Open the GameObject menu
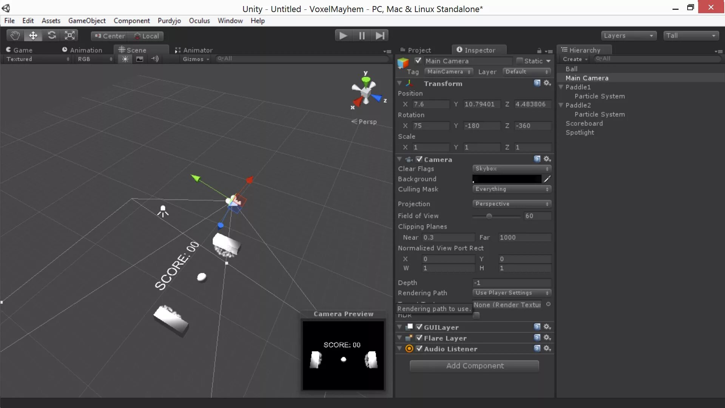725x408 pixels. point(87,21)
